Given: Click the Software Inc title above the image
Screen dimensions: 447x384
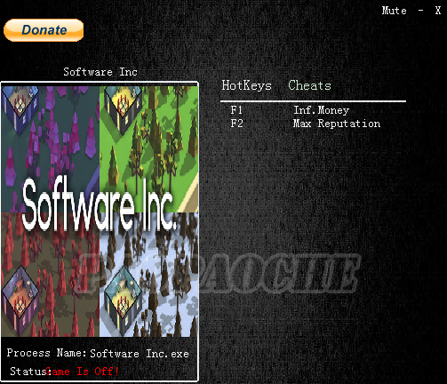Looking at the screenshot, I should pos(100,72).
